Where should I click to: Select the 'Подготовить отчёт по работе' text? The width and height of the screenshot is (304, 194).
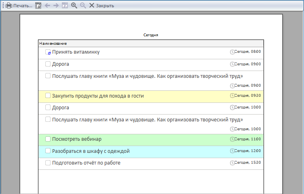(x=86, y=163)
